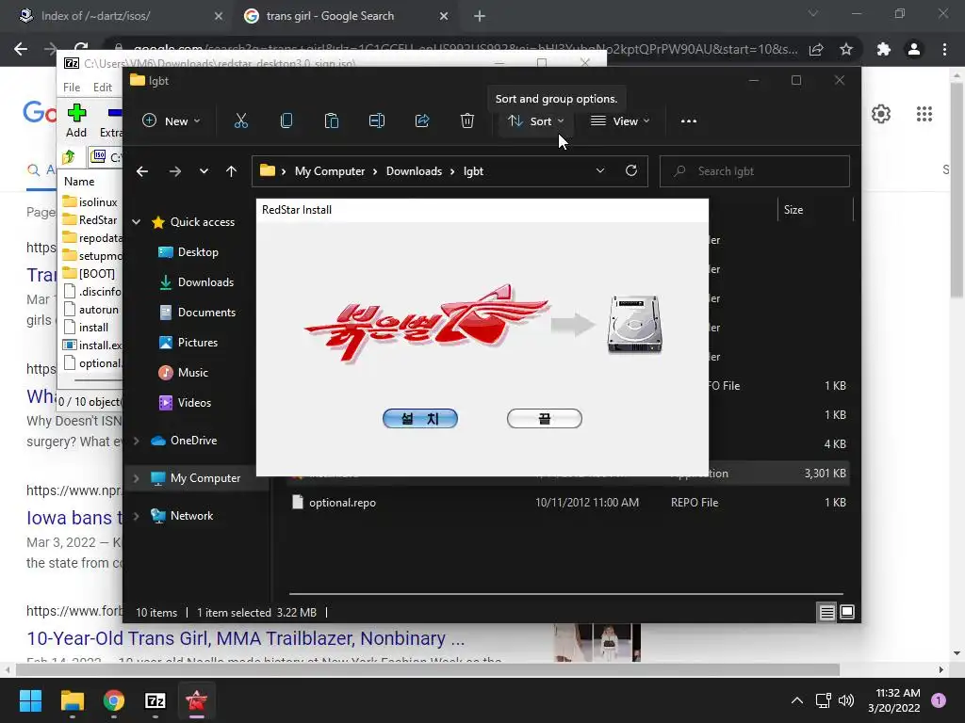Expand the My Computer tree node
The image size is (965, 723).
coord(136,478)
